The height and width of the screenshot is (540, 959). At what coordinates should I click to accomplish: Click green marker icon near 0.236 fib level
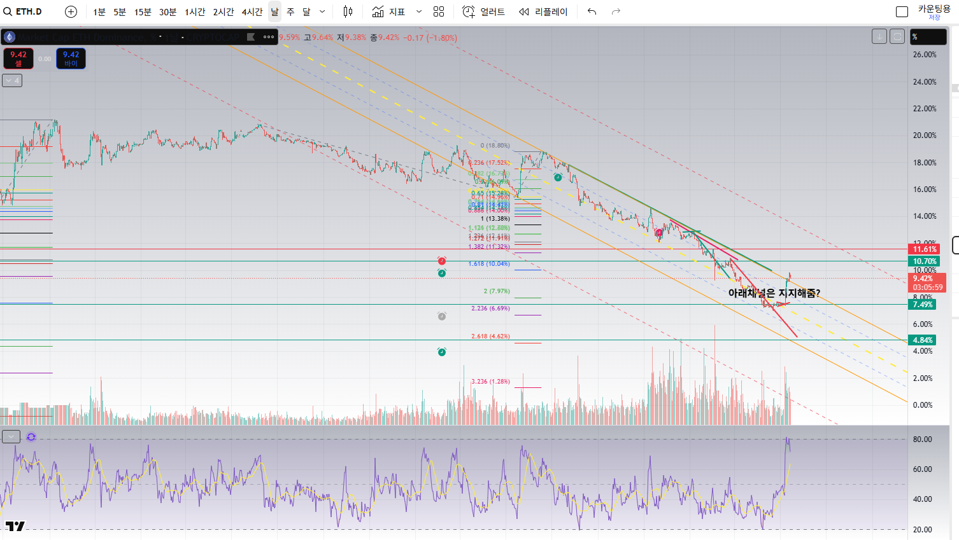click(x=558, y=177)
